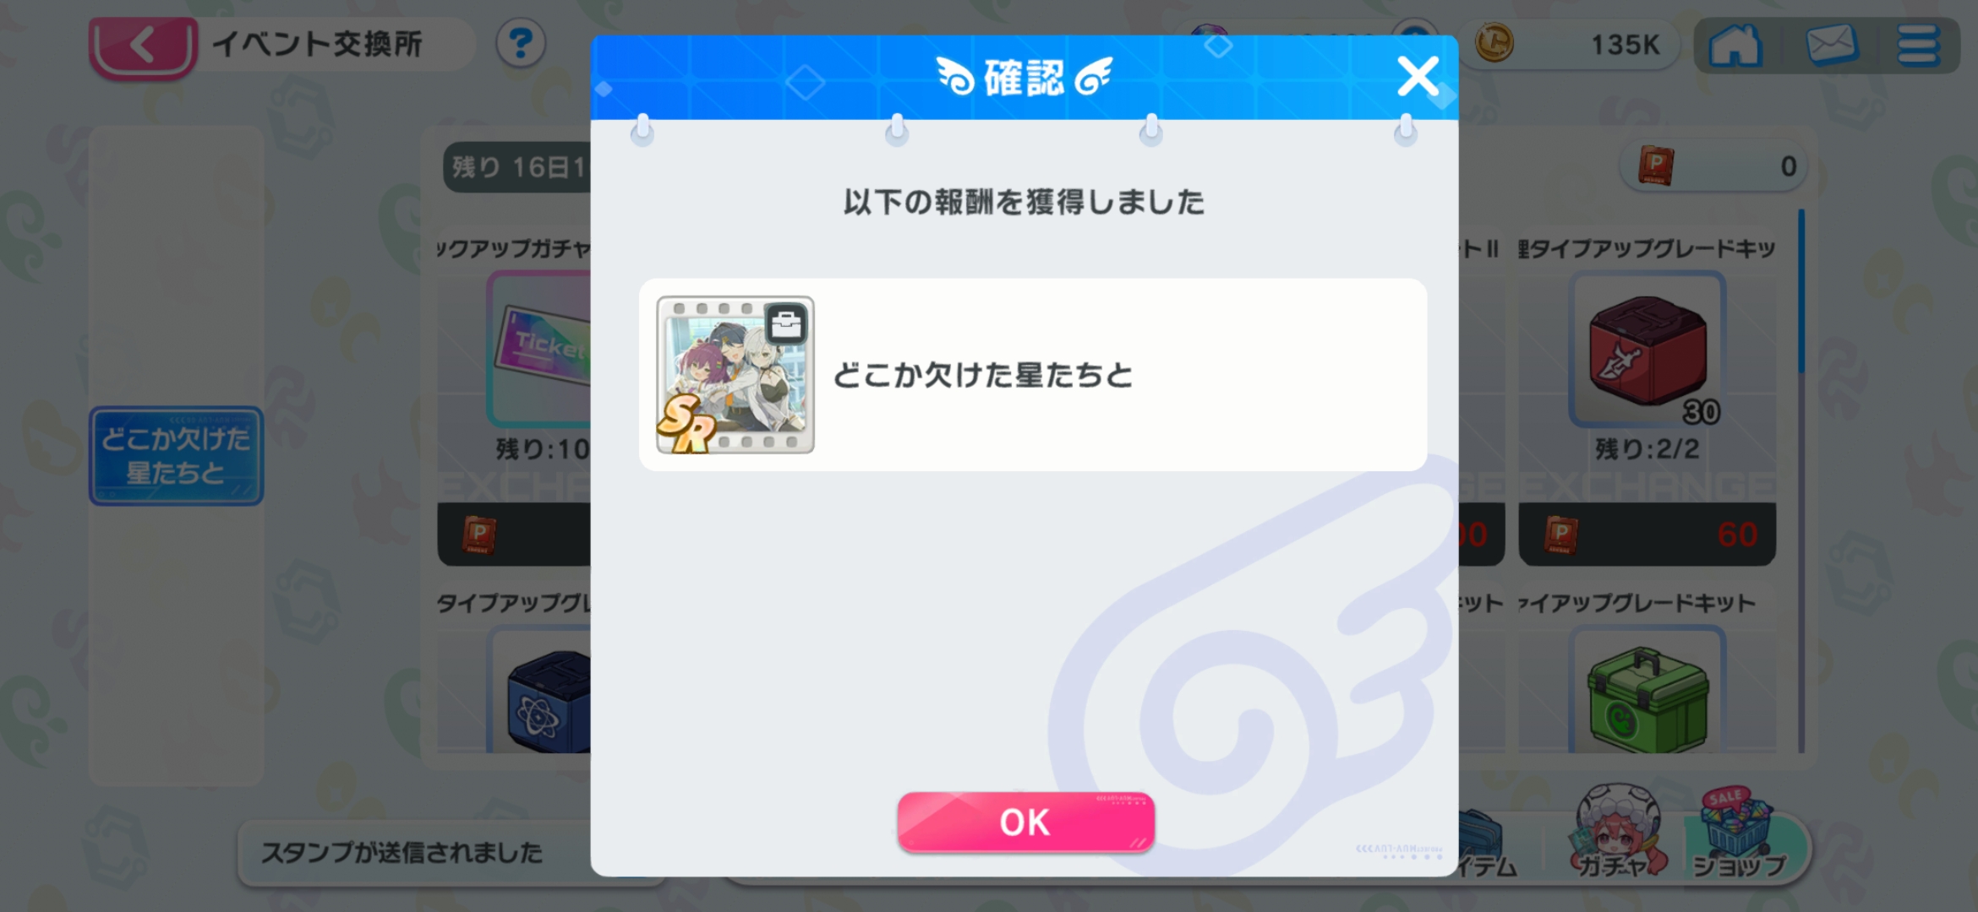Open the ガチャ menu button

(1615, 830)
